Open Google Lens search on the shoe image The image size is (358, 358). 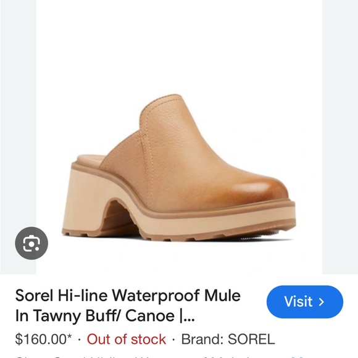click(x=31, y=243)
